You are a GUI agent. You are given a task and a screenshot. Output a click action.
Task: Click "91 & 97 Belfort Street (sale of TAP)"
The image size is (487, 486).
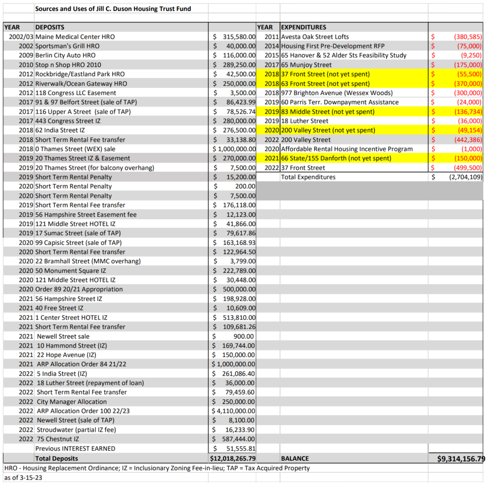point(86,102)
